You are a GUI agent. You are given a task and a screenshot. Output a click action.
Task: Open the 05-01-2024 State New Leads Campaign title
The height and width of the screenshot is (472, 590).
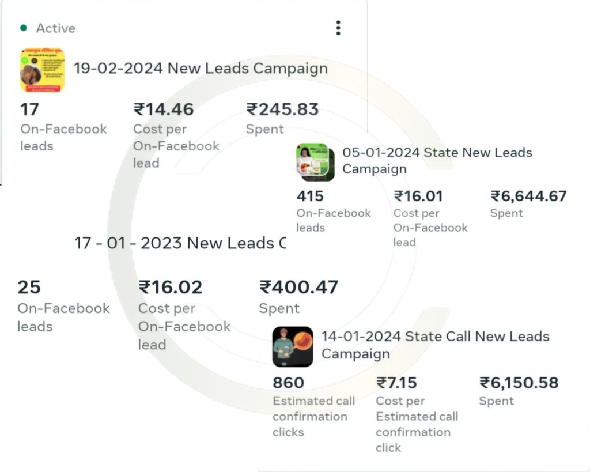click(437, 161)
